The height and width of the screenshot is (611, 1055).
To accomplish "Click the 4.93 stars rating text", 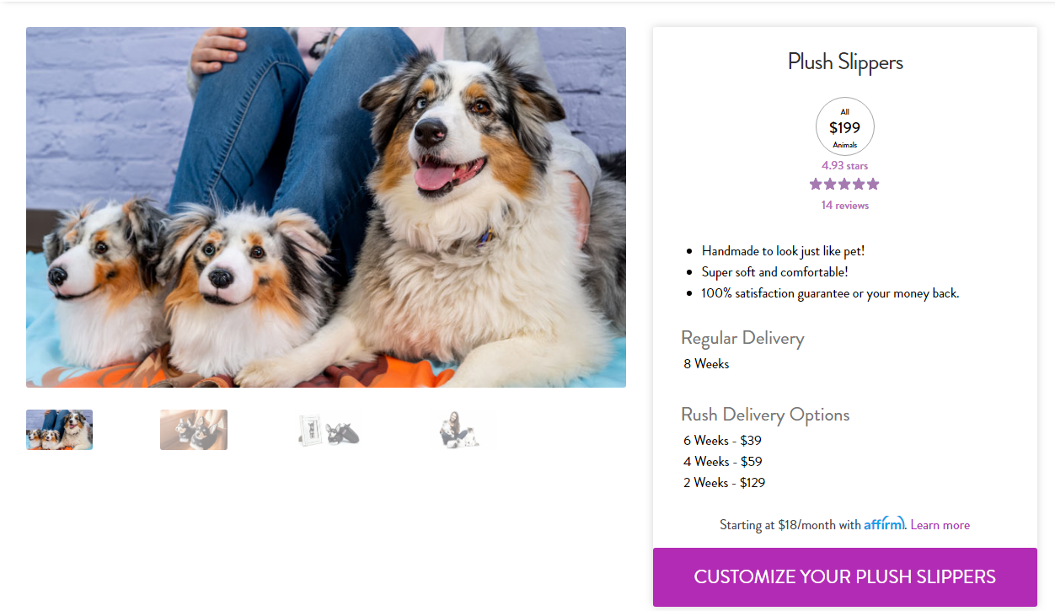I will (845, 166).
